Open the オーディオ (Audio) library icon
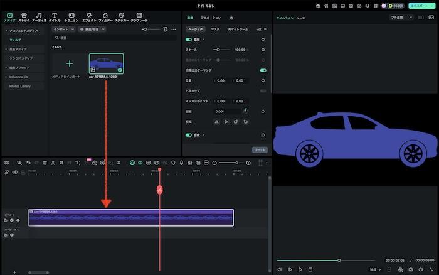The image size is (439, 275). tap(39, 16)
